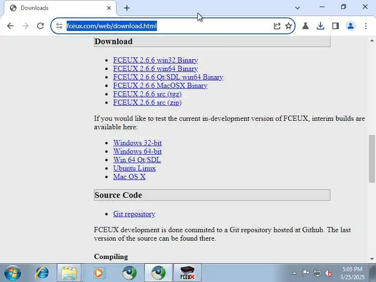Open Action Center flag icon
Screen dimensions: 376x282
click(x=305, y=273)
